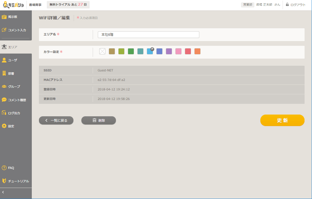
Task: Click the エリア名 text input field
Action: 148,35
